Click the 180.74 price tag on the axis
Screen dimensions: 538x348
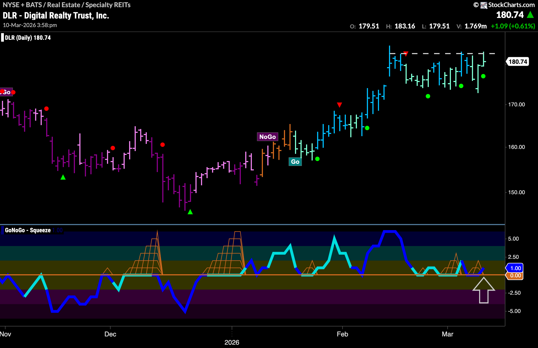point(518,62)
